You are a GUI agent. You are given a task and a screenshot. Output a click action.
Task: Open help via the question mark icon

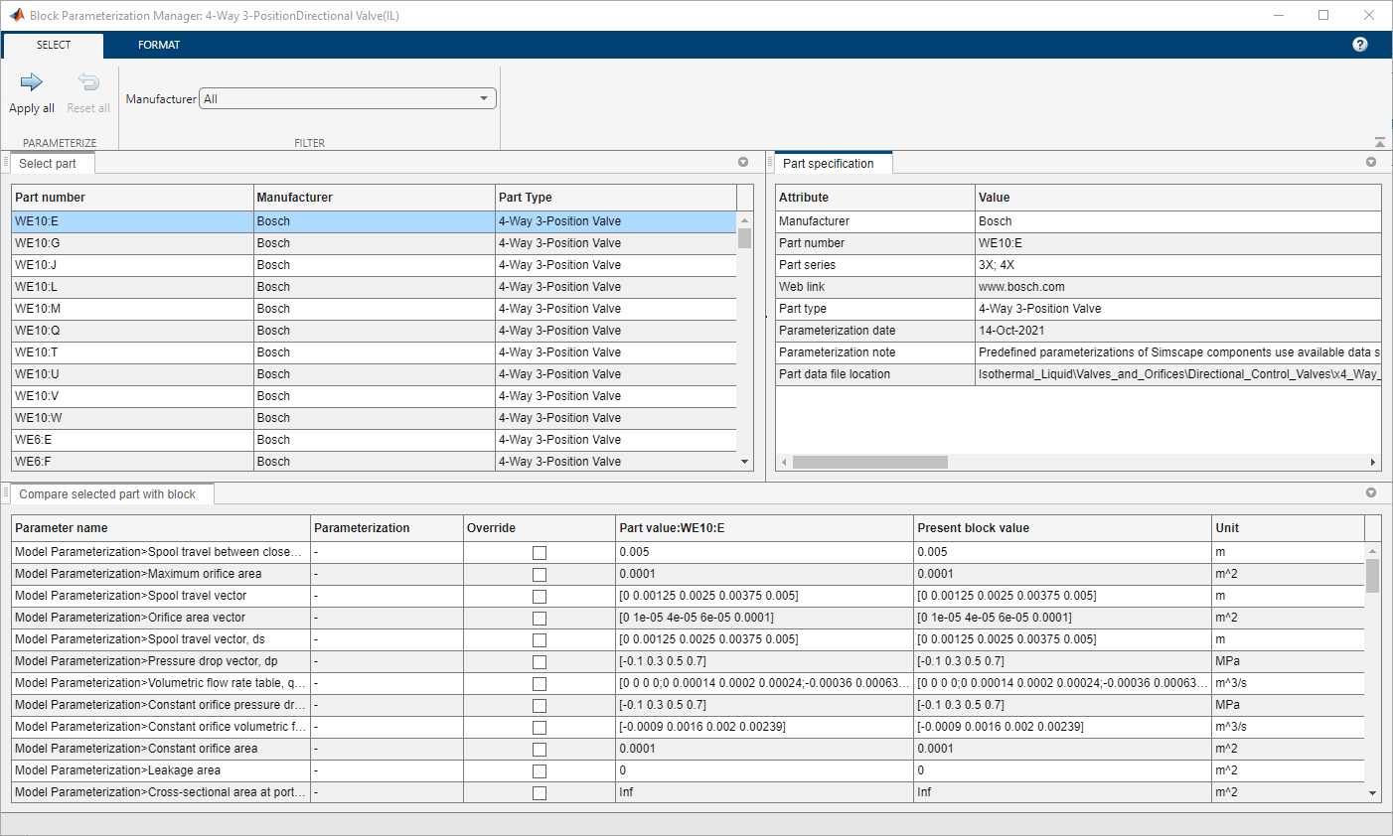click(1359, 44)
